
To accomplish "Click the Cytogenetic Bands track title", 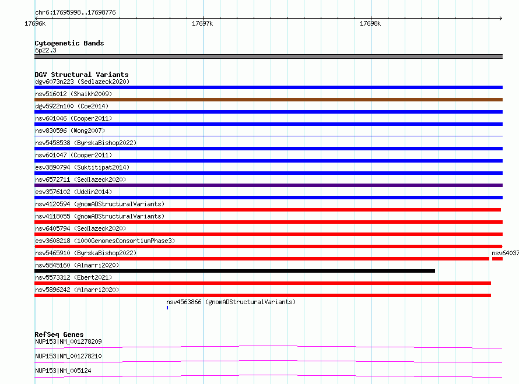I will pos(69,43).
